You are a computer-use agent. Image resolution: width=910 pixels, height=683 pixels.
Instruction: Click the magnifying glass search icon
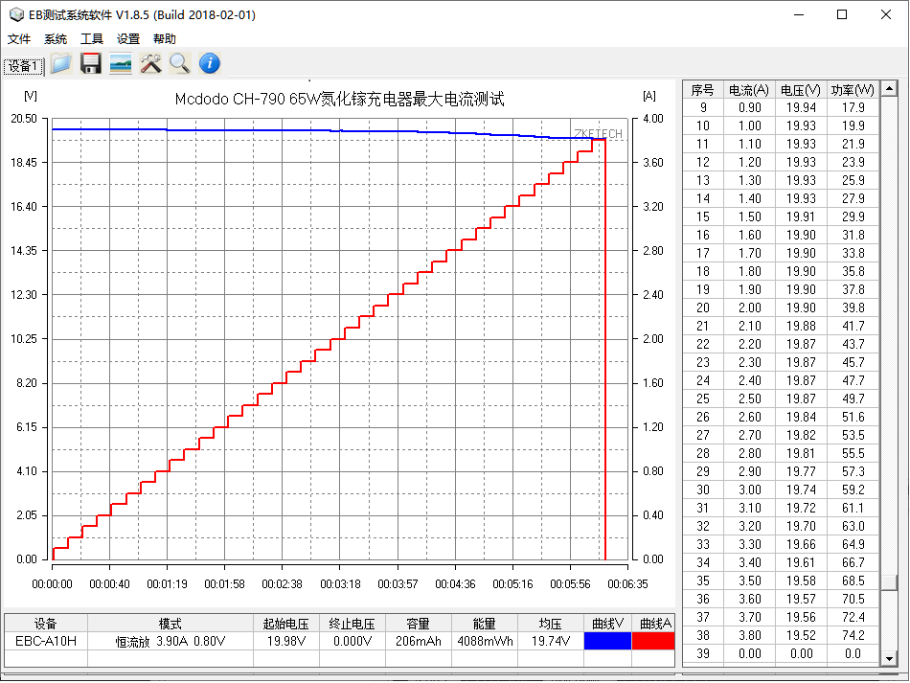180,63
